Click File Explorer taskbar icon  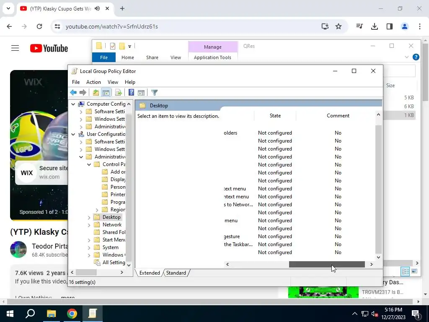coord(51,314)
